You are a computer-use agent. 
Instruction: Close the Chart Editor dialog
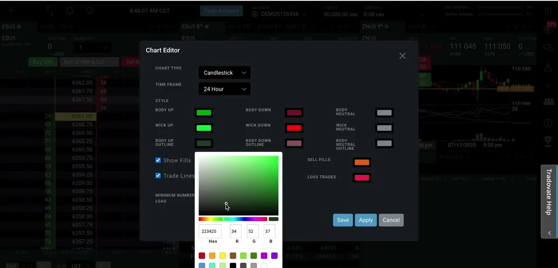tap(402, 56)
